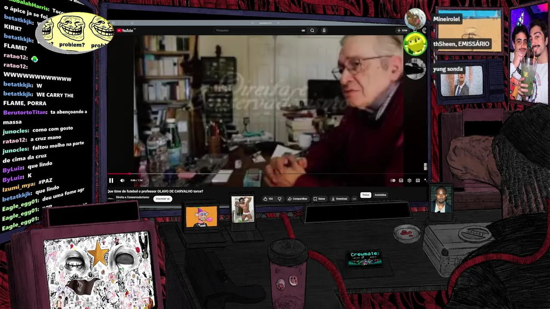Click the framed man in suit portrait
Viewport: 550px width, 309px height.
pyautogui.click(x=441, y=200)
